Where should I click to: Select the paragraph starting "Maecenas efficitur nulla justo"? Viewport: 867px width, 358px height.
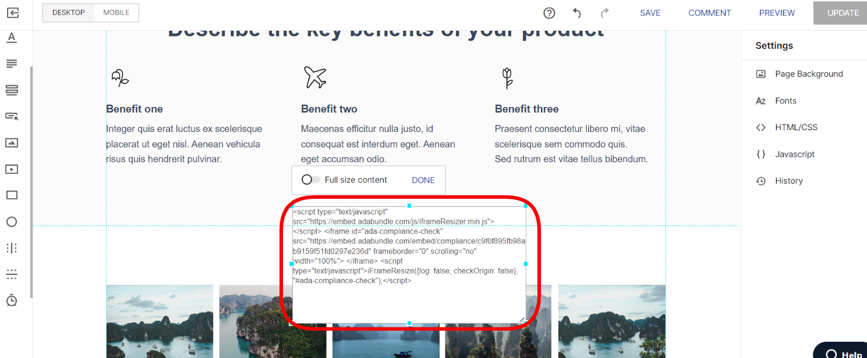378,144
